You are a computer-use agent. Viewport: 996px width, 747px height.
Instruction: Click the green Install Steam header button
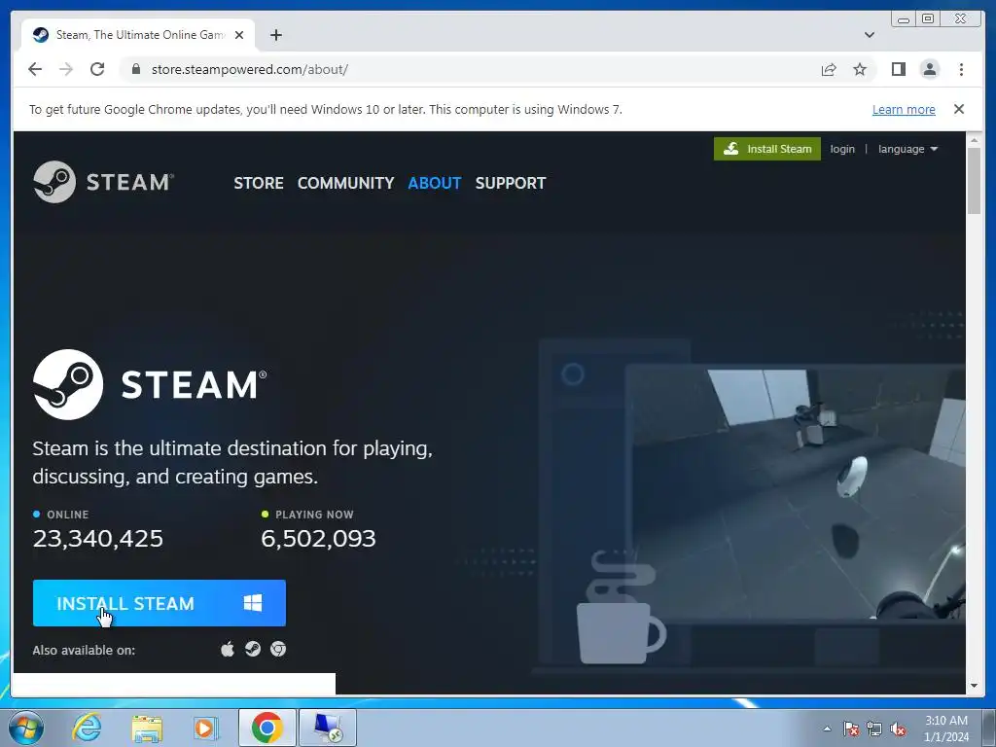click(767, 149)
